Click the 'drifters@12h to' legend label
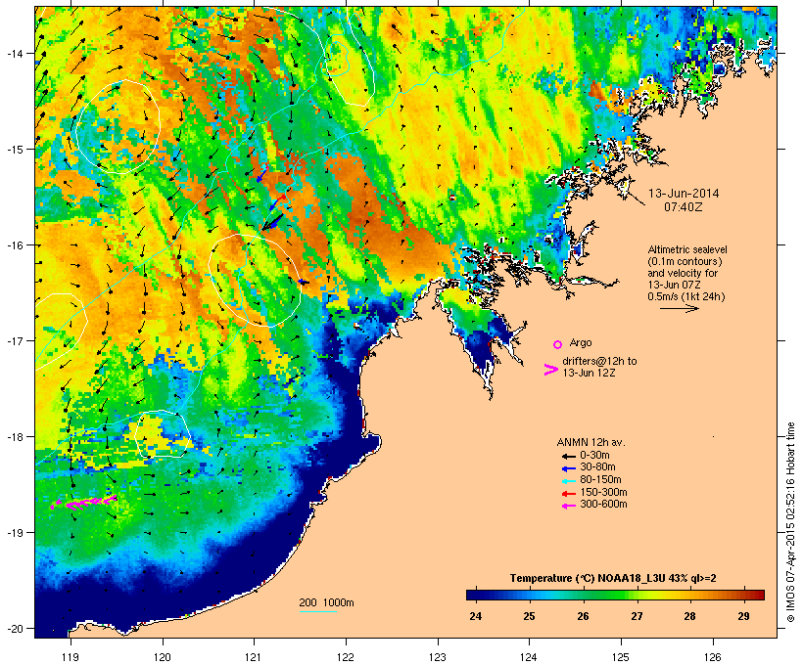 (599, 361)
